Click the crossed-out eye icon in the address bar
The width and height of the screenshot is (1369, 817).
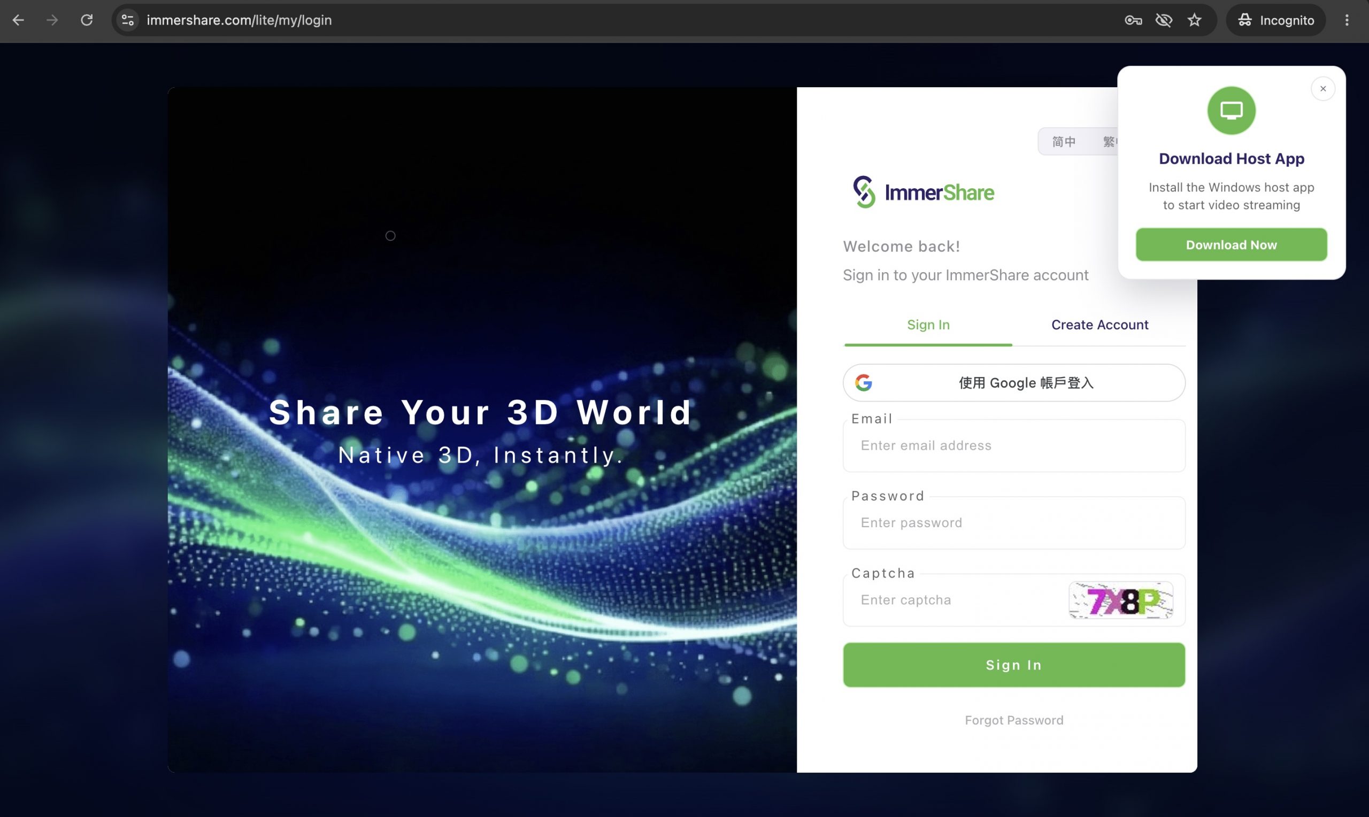click(x=1164, y=20)
